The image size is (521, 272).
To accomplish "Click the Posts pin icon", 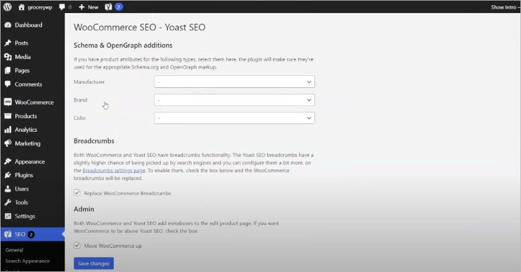I will point(8,43).
